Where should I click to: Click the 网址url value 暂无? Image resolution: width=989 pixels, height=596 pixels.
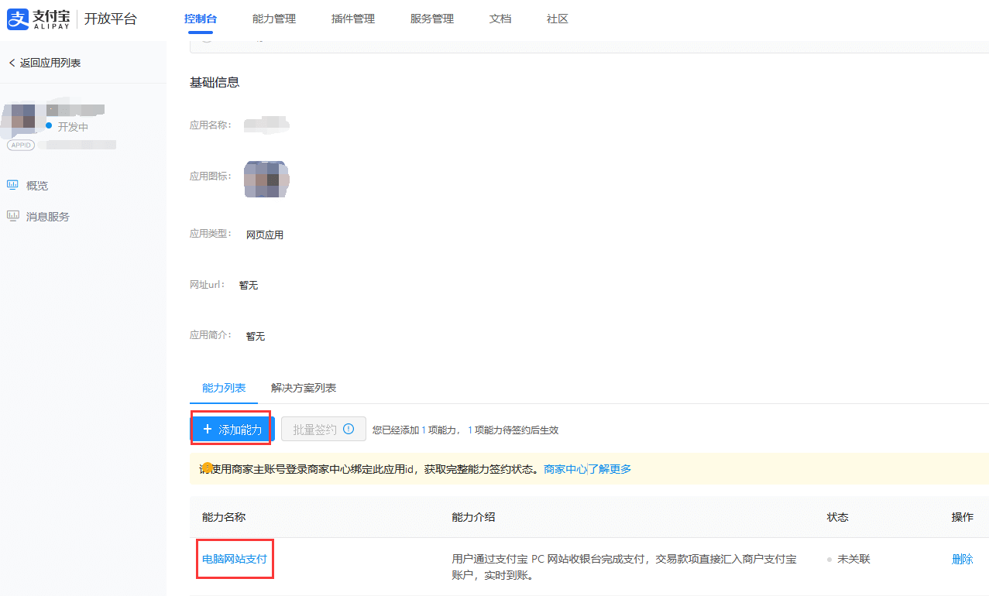click(249, 286)
